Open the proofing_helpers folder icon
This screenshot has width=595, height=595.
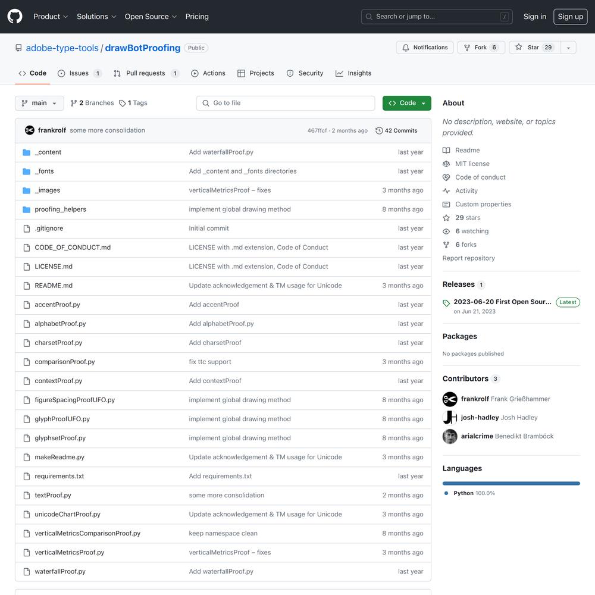coord(26,209)
